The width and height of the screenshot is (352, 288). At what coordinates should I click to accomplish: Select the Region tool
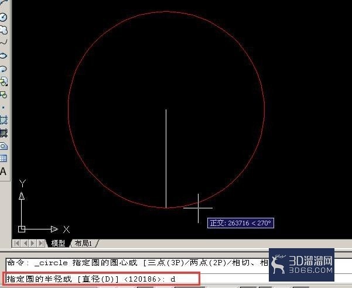click(4, 146)
